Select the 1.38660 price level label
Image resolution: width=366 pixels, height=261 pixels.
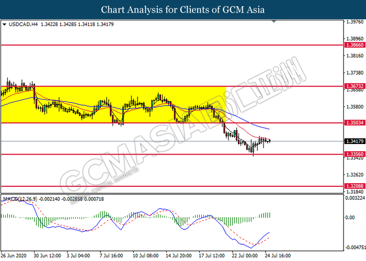[354, 45]
